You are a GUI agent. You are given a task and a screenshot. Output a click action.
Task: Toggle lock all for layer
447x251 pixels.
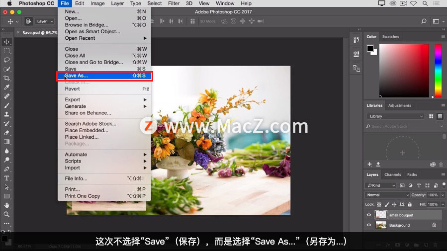pos(410,205)
